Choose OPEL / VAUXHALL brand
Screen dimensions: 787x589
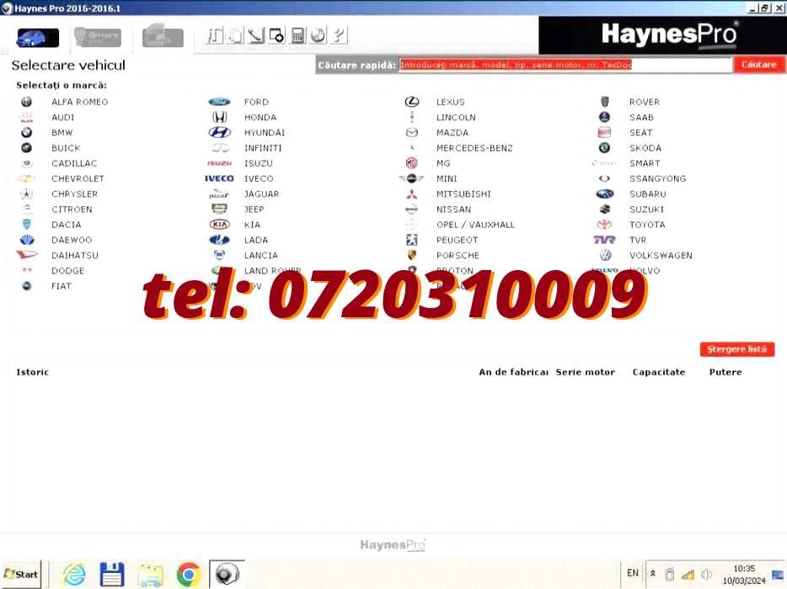pyautogui.click(x=475, y=225)
